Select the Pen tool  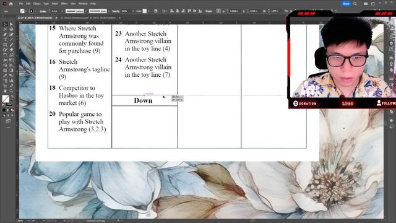click(5, 35)
